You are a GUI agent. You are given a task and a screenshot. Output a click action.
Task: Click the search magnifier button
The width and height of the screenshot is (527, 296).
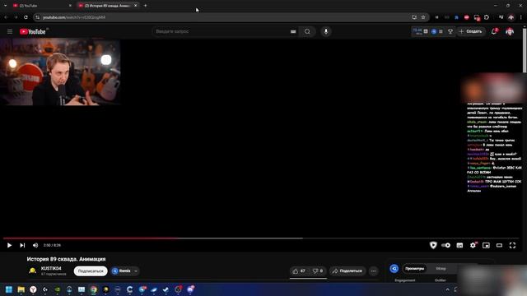tap(307, 31)
